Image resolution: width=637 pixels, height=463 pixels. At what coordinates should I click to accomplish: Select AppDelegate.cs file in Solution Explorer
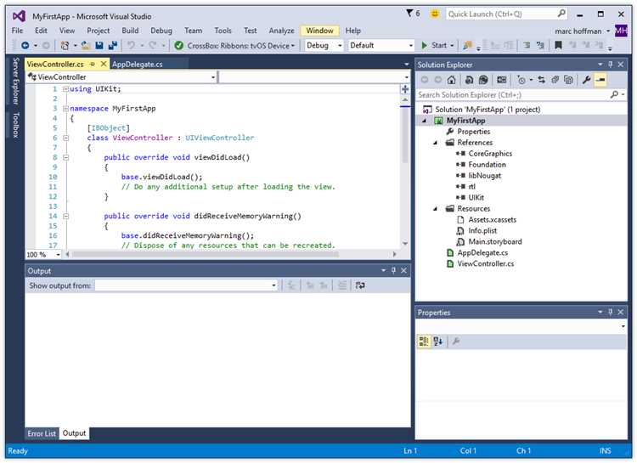[482, 252]
